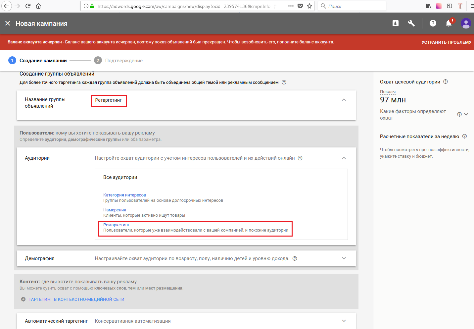Viewport: 474px width, 329px height.
Task: Open the browser Home page icon
Action: 38,6
